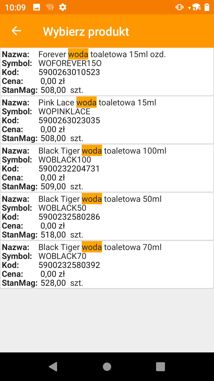Tap symbol WOFOREVER15O
This screenshot has height=381, width=214.
70,63
